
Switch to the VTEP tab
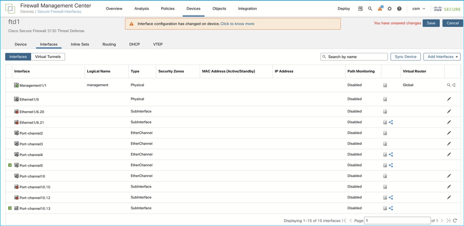point(158,44)
